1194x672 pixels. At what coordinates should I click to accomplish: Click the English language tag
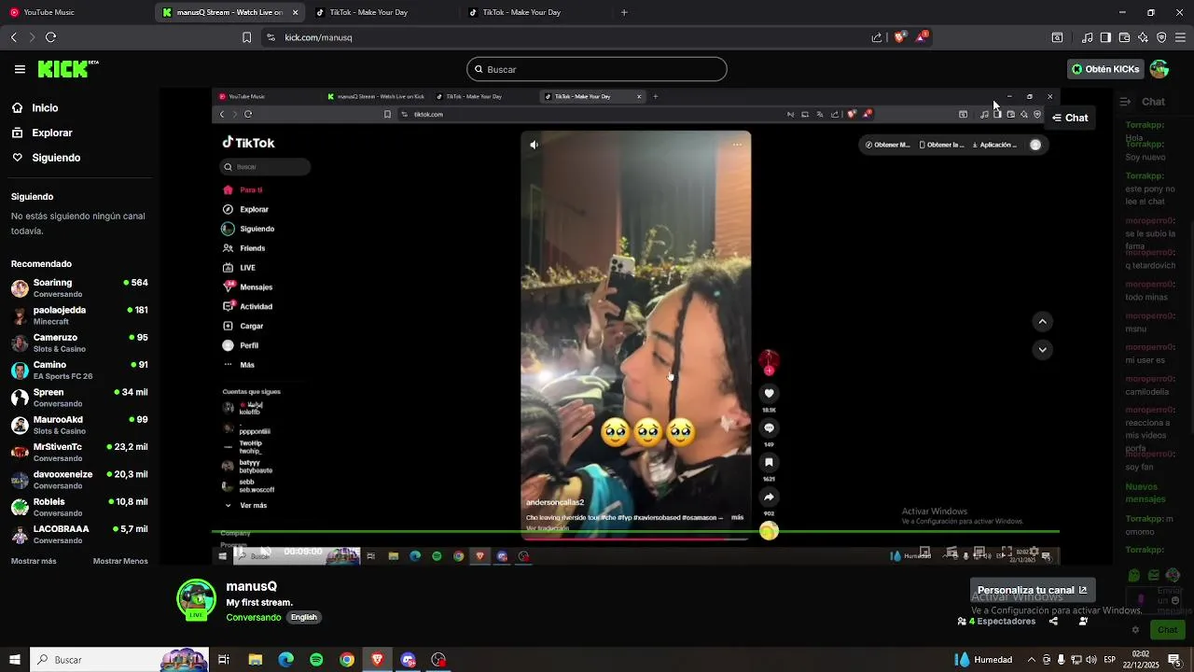point(304,618)
